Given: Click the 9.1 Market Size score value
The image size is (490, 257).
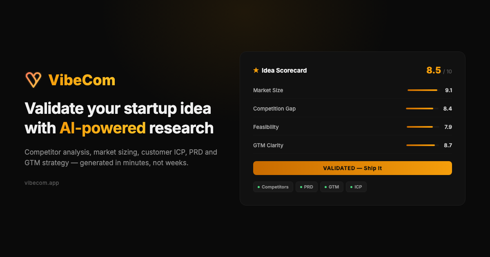Looking at the screenshot, I should pyautogui.click(x=449, y=90).
